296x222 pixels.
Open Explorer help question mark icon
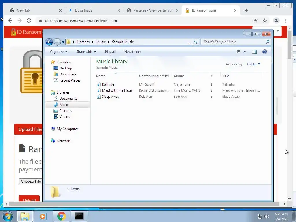click(x=265, y=52)
